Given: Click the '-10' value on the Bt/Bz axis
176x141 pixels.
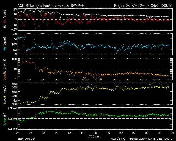Looking at the screenshot, I should click(14, 25).
